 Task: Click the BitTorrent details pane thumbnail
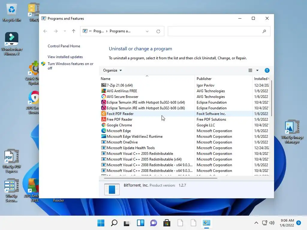[112, 190]
